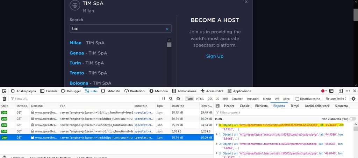Viewport: 358px width, 158px height.
Task: Click JSON response scrollbar up arrow
Action: (x=356, y=124)
